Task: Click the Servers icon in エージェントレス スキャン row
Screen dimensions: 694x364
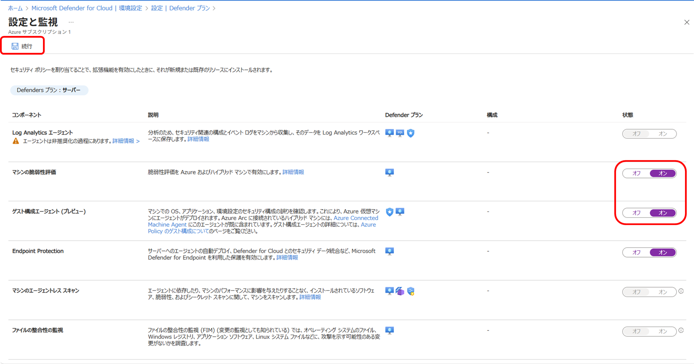Action: [390, 291]
